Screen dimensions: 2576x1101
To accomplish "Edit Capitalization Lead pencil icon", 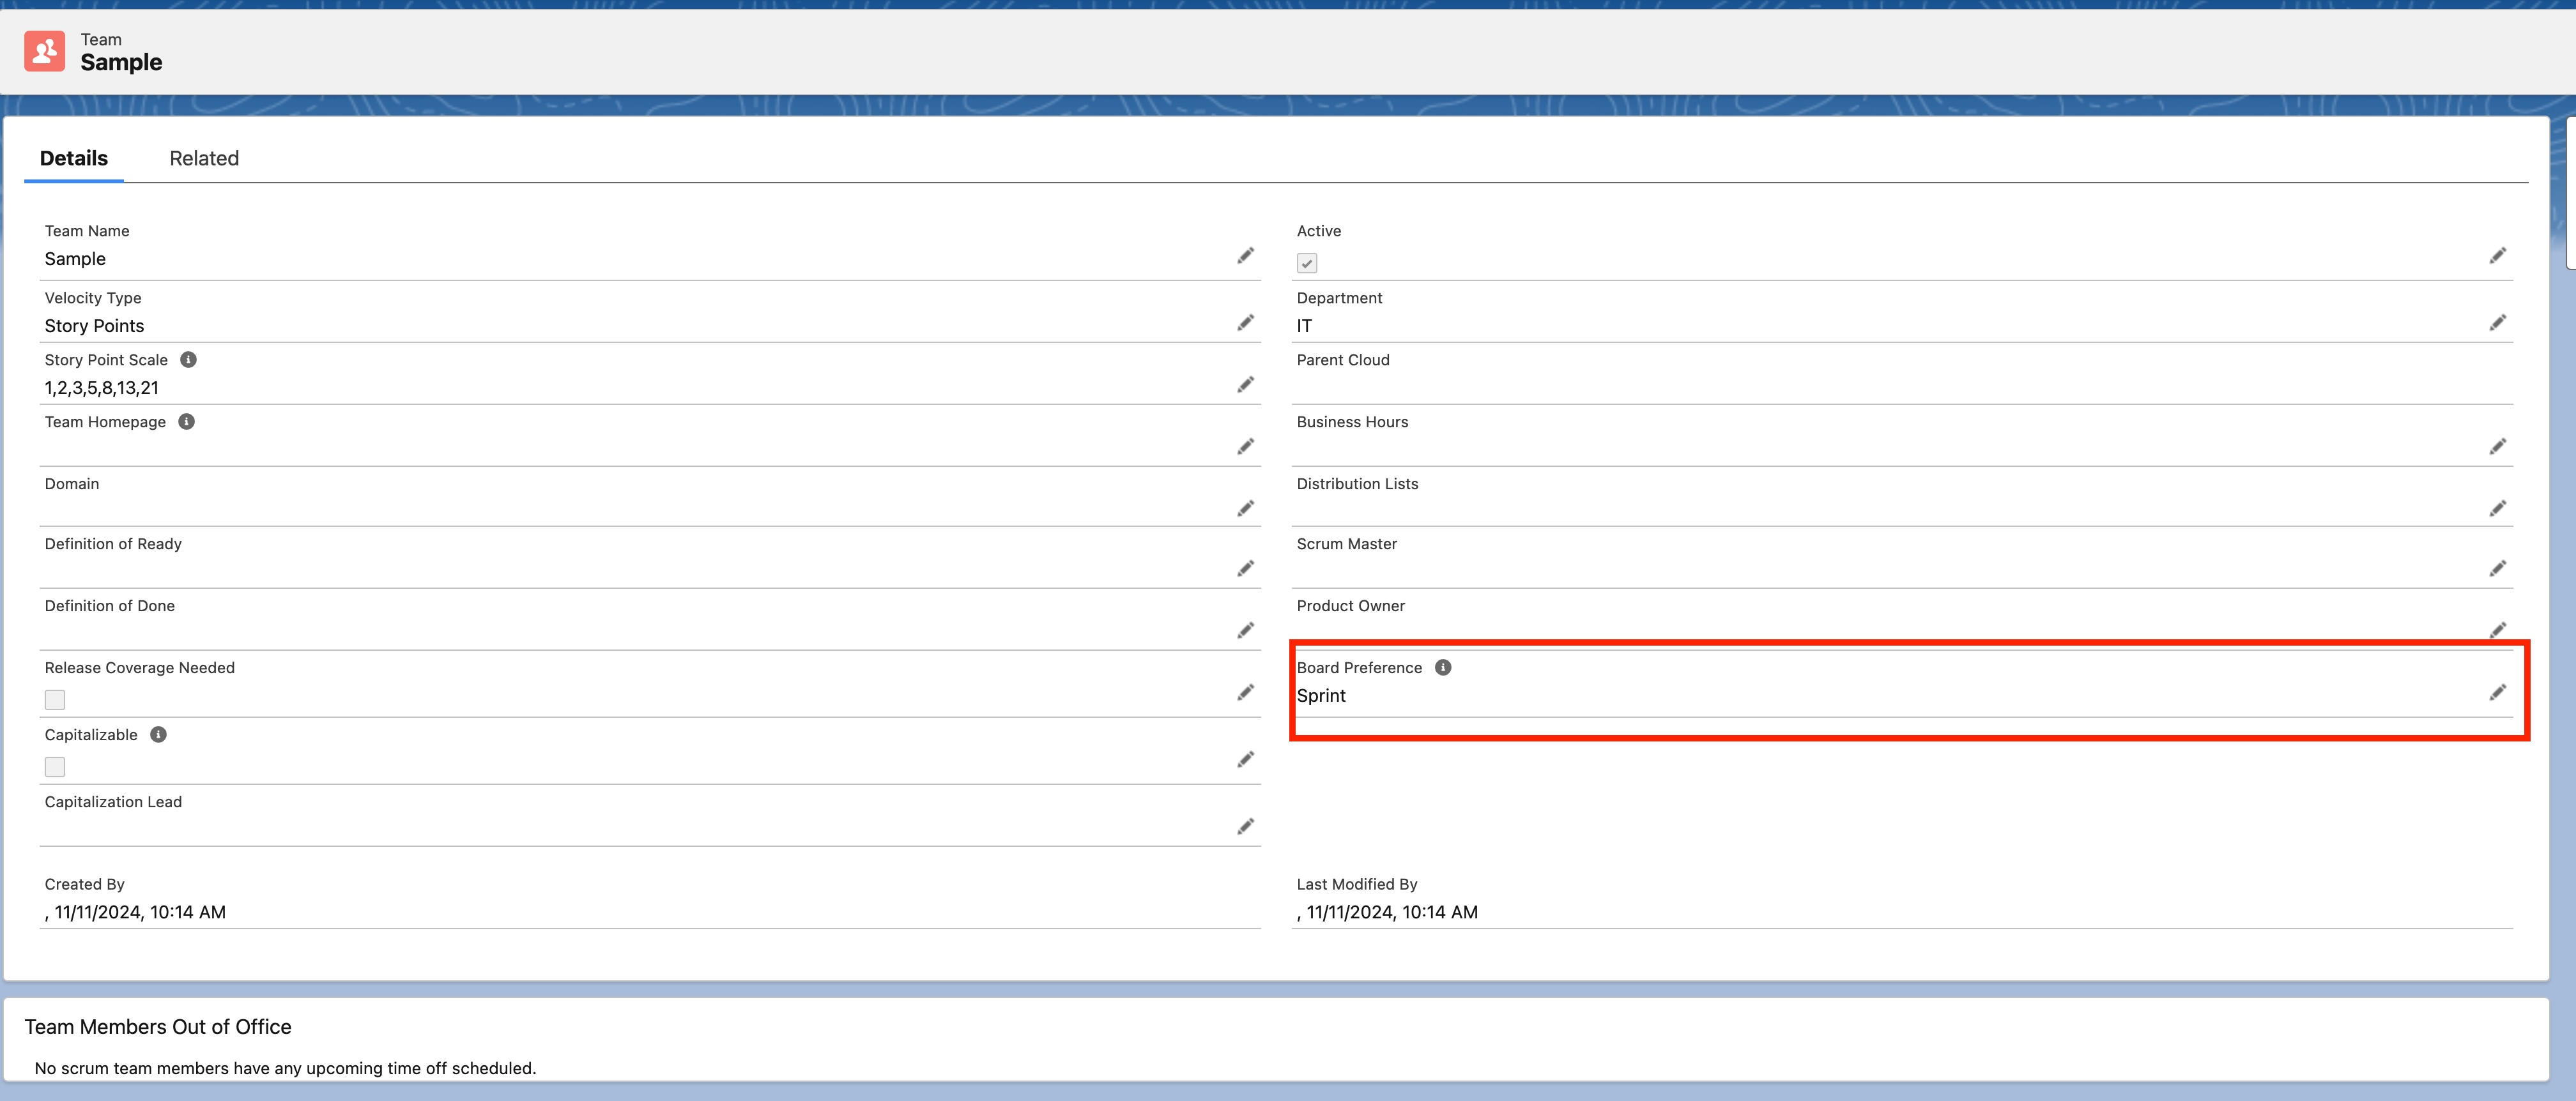I will coord(1245,827).
